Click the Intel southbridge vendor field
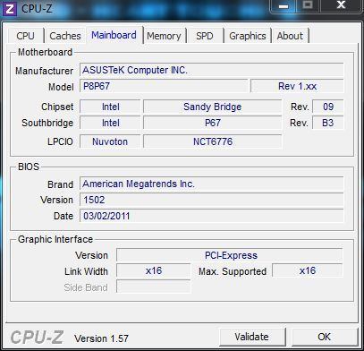Viewport: 364px width, 351px height. click(x=110, y=123)
